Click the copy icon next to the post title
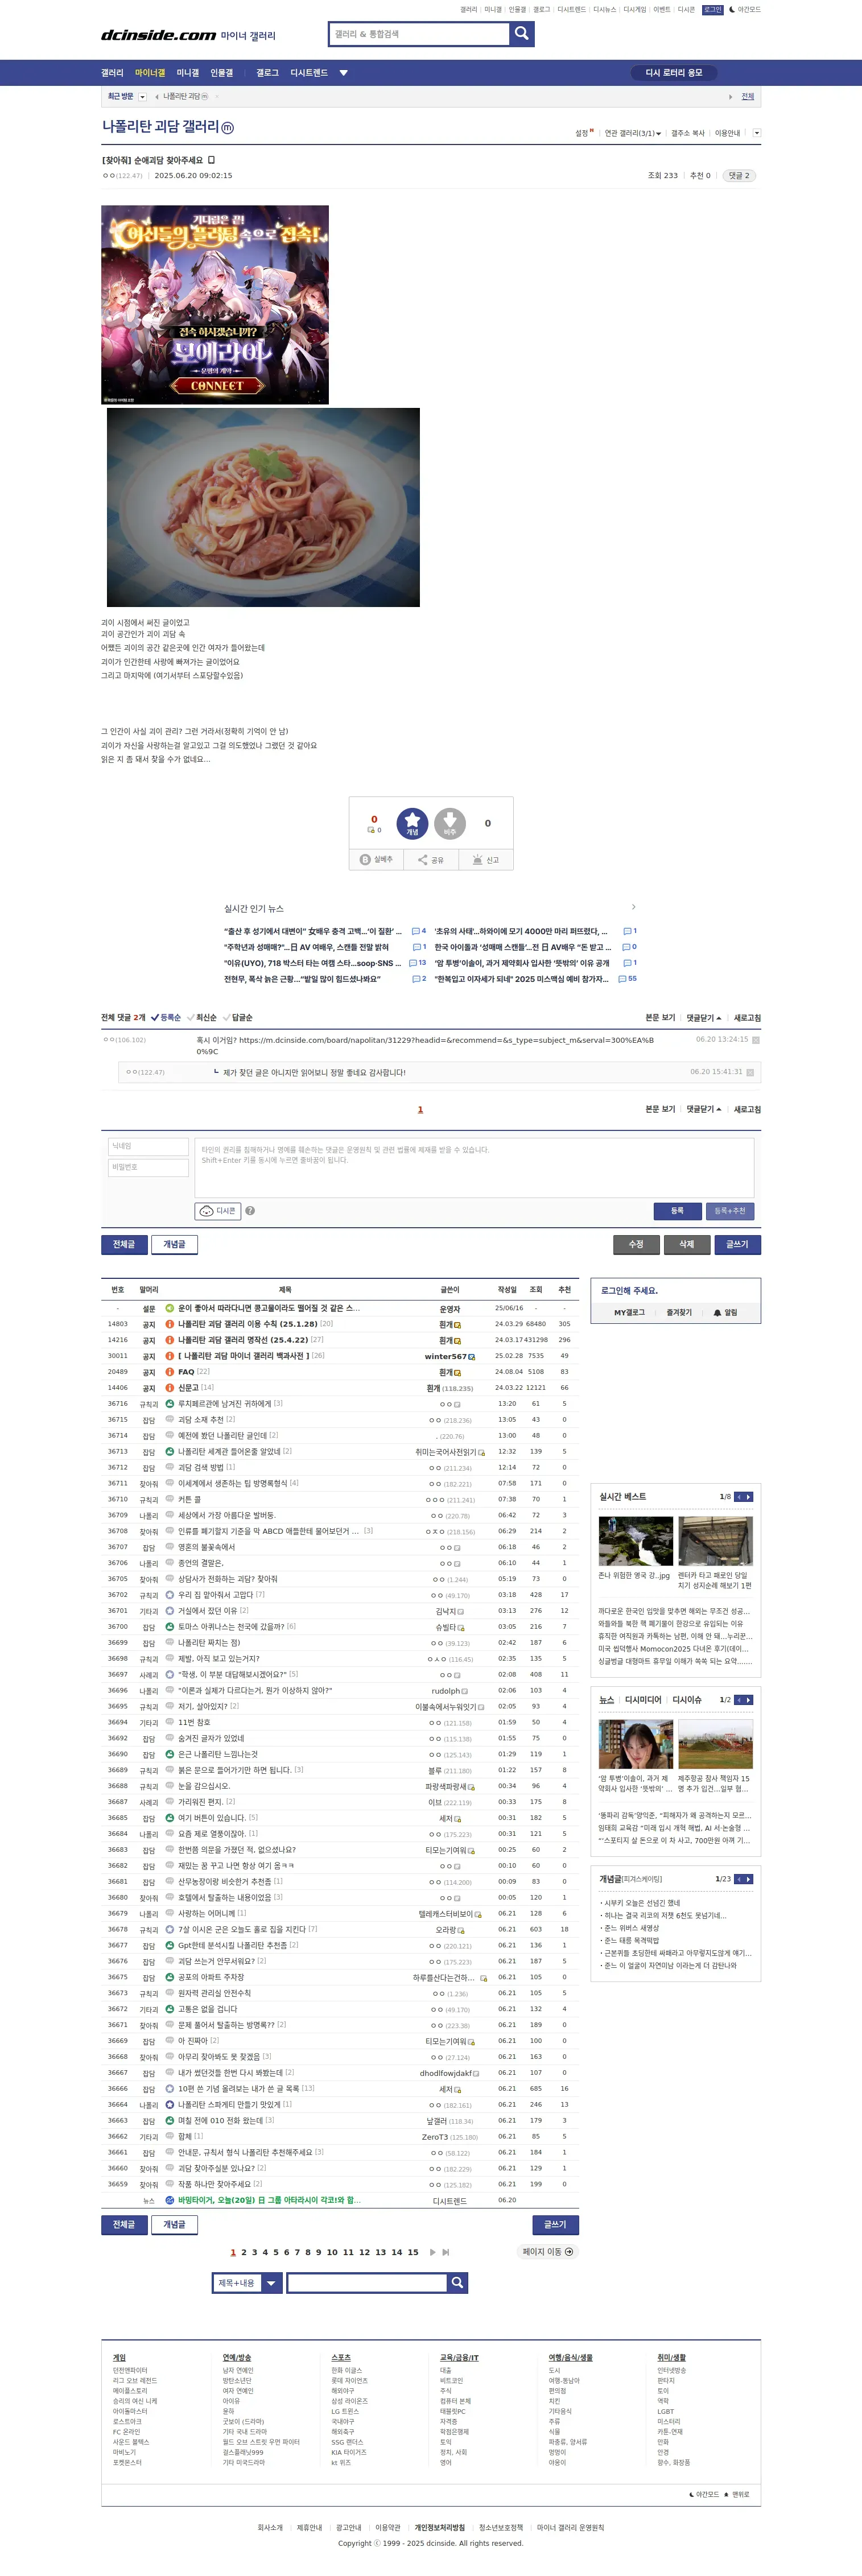The height and width of the screenshot is (2576, 862). click(x=211, y=160)
